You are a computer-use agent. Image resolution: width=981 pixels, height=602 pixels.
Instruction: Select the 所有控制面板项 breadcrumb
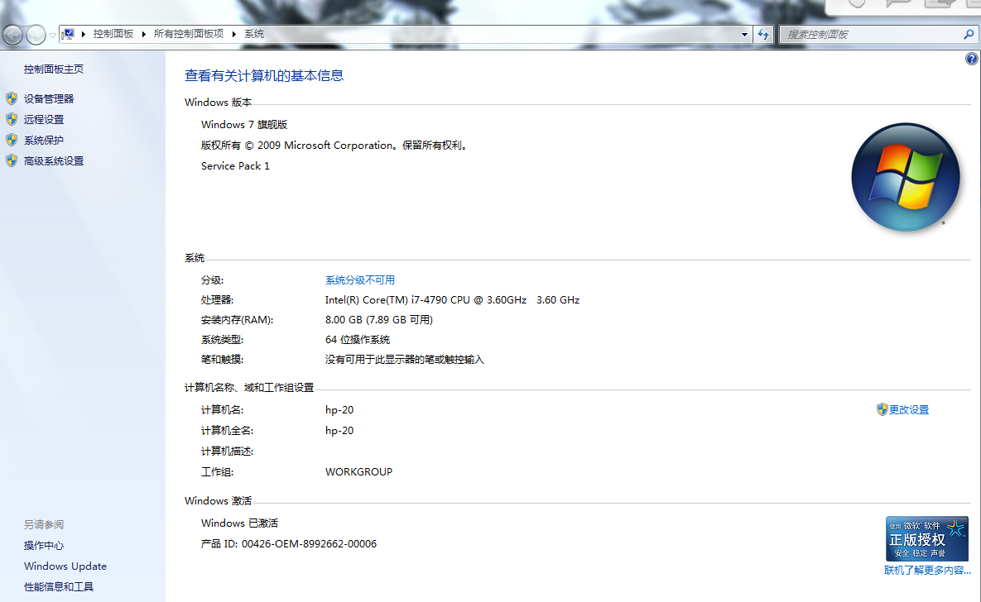[188, 34]
